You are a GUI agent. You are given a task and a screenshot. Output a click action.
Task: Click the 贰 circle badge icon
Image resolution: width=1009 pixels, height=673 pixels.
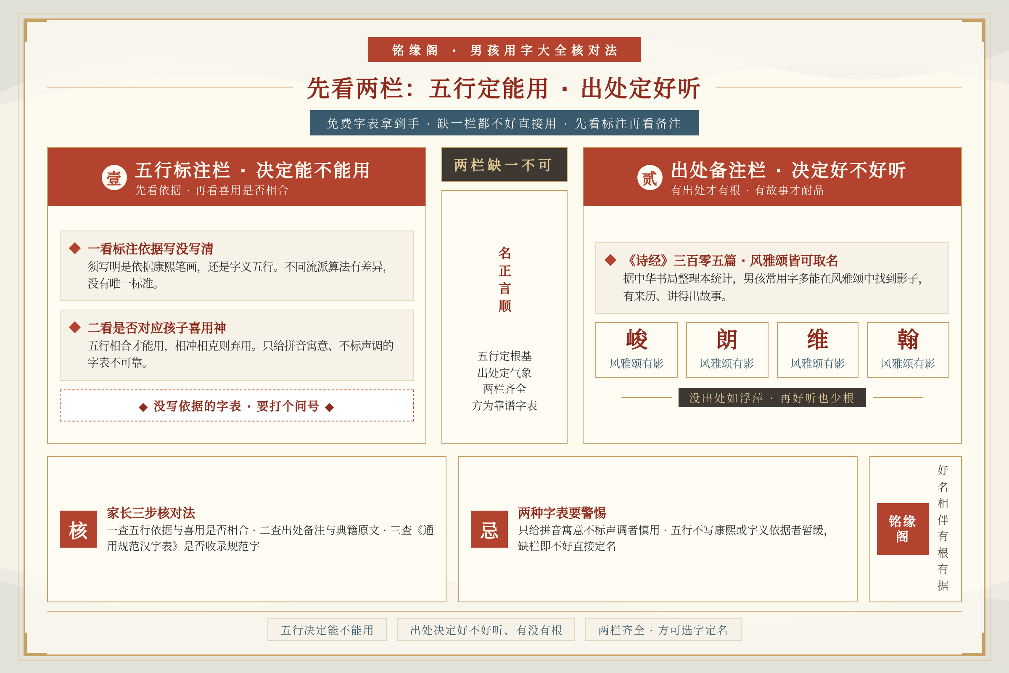[650, 177]
